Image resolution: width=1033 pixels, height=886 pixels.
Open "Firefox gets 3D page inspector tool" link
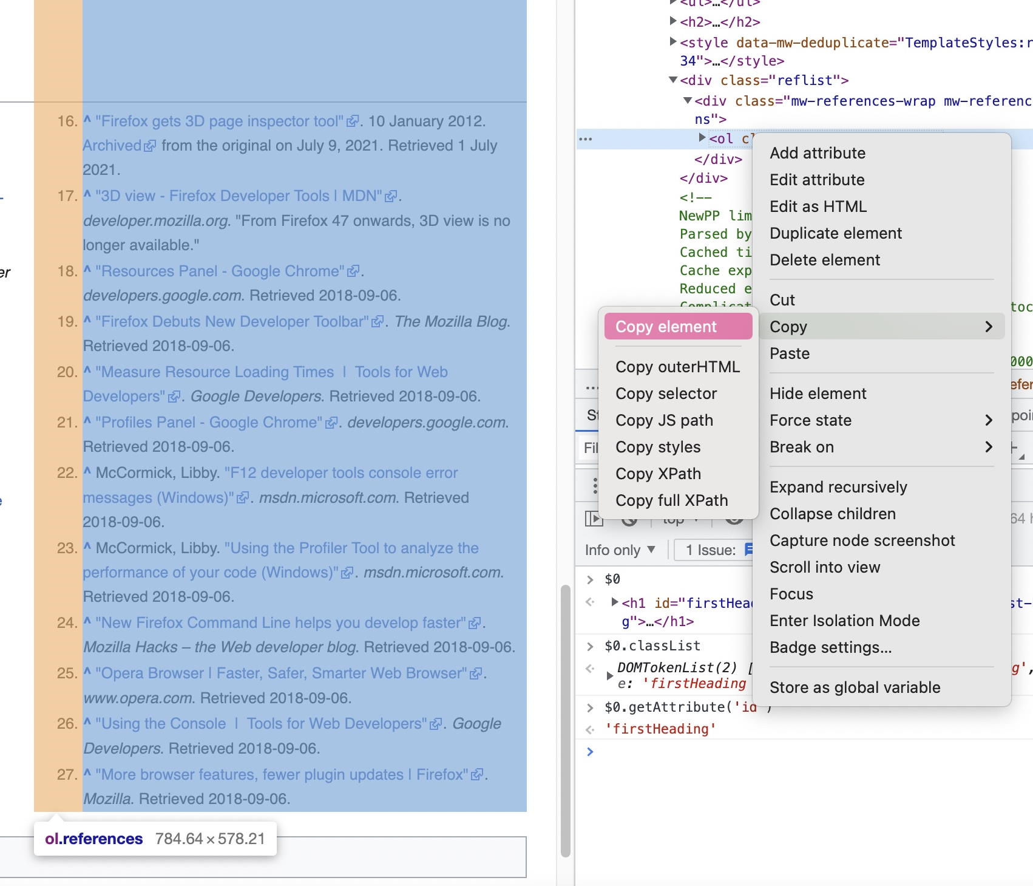click(228, 121)
